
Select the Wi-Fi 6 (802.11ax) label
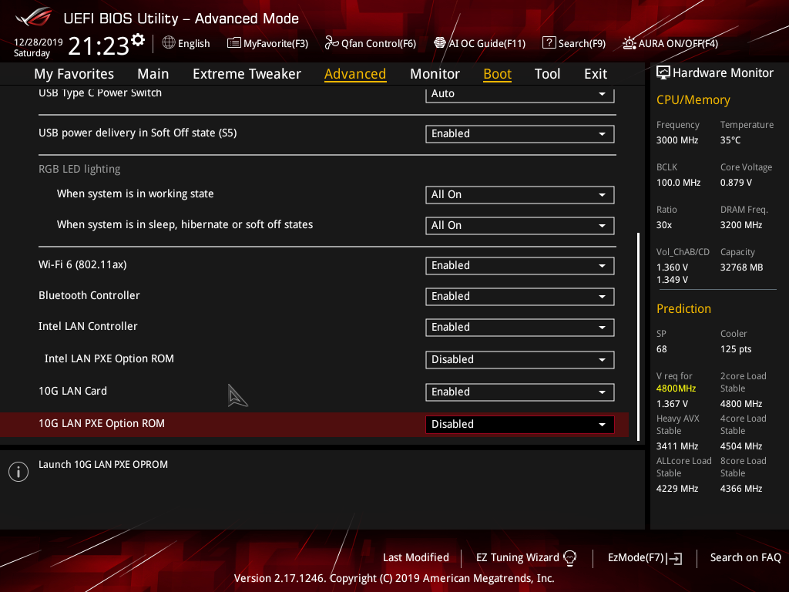tap(82, 265)
